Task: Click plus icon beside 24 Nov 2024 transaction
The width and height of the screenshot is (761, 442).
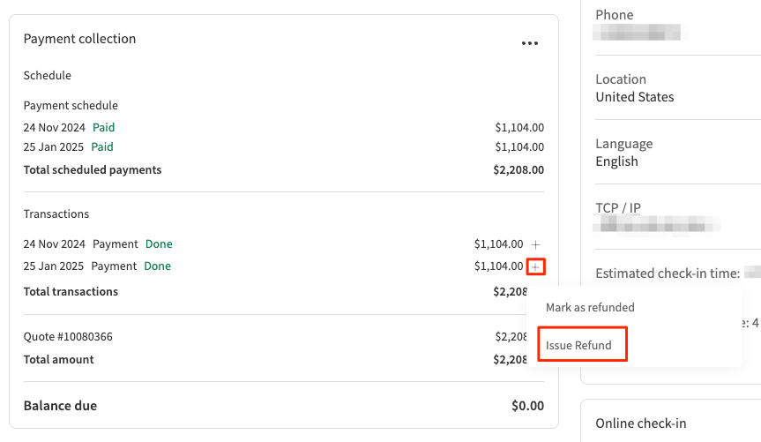Action: (536, 244)
